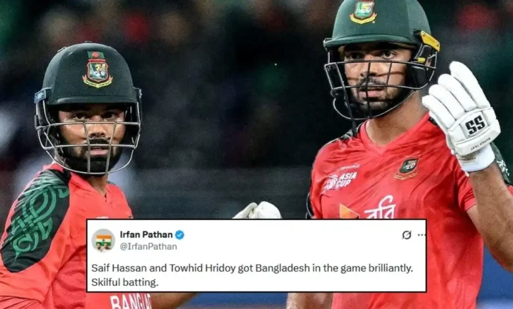Image resolution: width=513 pixels, height=309 pixels.
Task: Click the Asia Cup logo on jersey
Action: 340,181
